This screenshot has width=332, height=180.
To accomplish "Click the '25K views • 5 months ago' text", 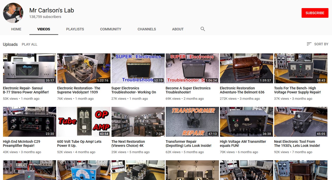I will point(131,152).
